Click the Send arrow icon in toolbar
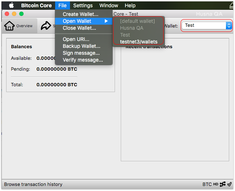This screenshot has height=191, width=235. pos(46,26)
